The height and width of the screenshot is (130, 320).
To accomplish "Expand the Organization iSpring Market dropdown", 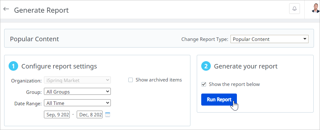I will pyautogui.click(x=77, y=80).
